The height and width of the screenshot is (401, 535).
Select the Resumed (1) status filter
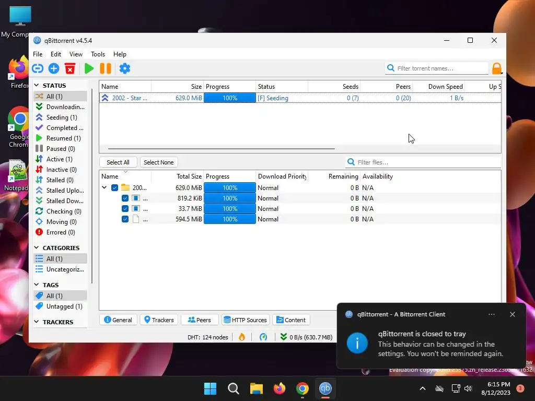[x=61, y=138]
